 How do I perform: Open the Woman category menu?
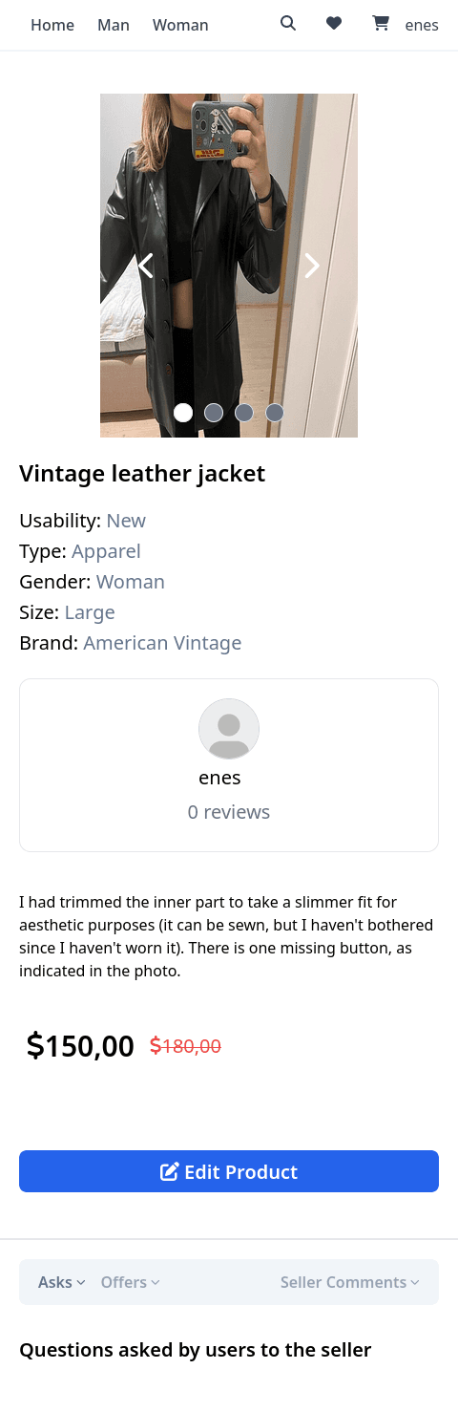pyautogui.click(x=180, y=25)
